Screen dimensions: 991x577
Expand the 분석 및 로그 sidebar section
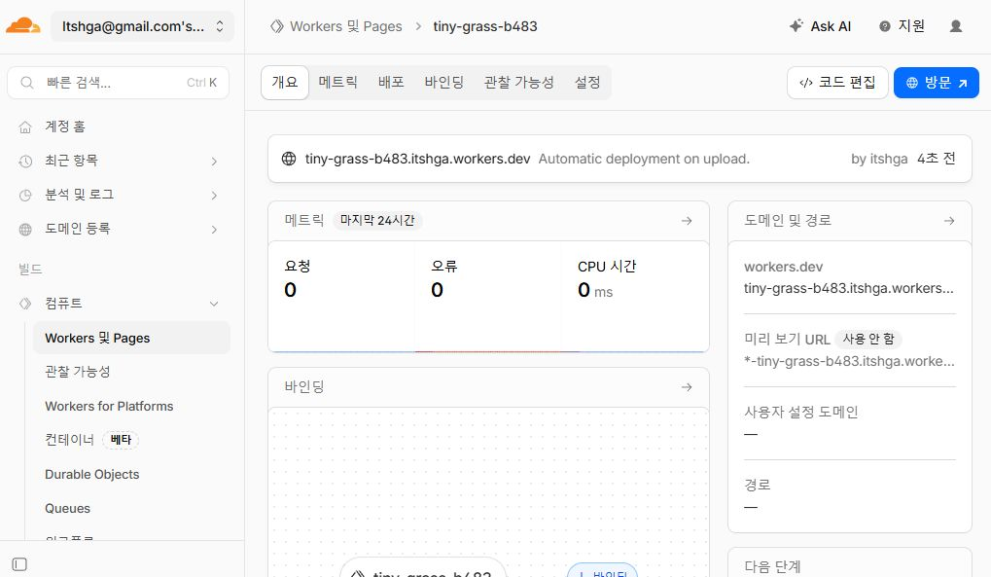[119, 195]
